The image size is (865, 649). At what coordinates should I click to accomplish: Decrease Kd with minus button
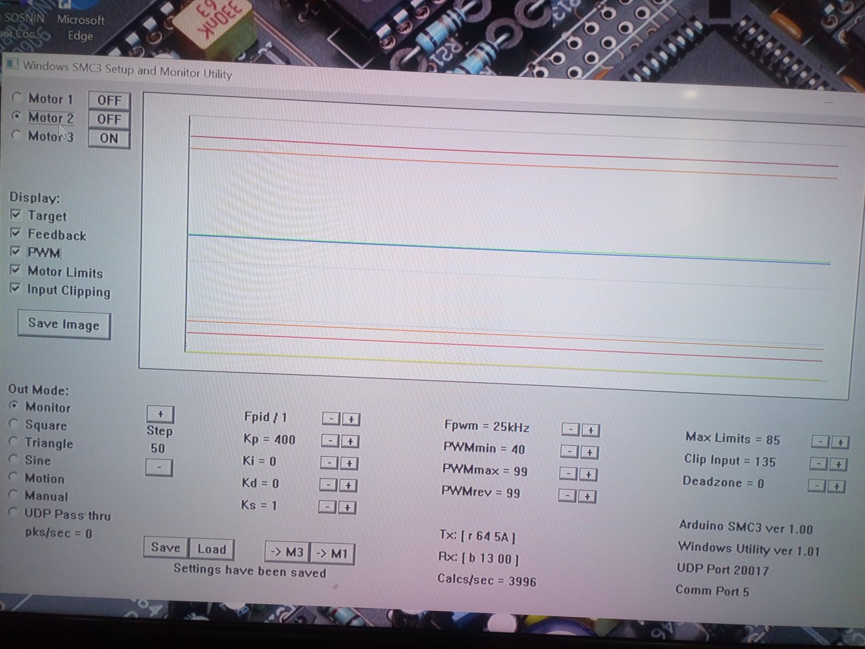coord(328,485)
